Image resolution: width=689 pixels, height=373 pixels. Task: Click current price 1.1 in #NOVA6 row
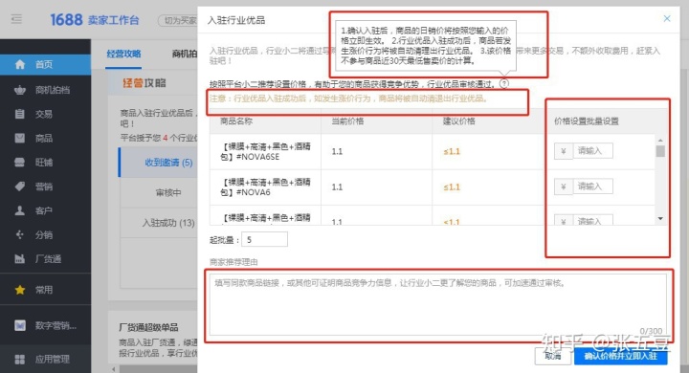(337, 187)
